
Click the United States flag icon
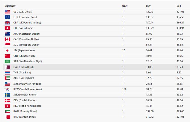pyautogui.click(x=7, y=12)
